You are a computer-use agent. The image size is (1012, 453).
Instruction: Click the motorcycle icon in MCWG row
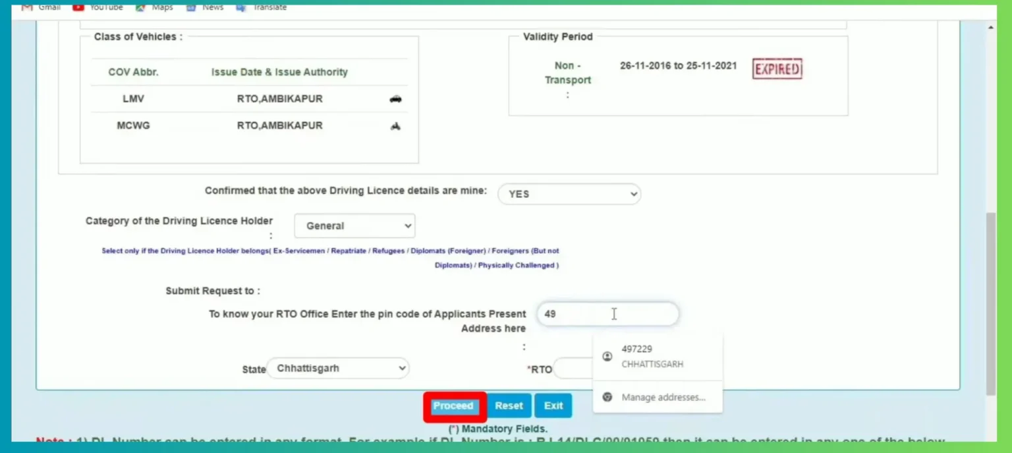[x=395, y=126]
